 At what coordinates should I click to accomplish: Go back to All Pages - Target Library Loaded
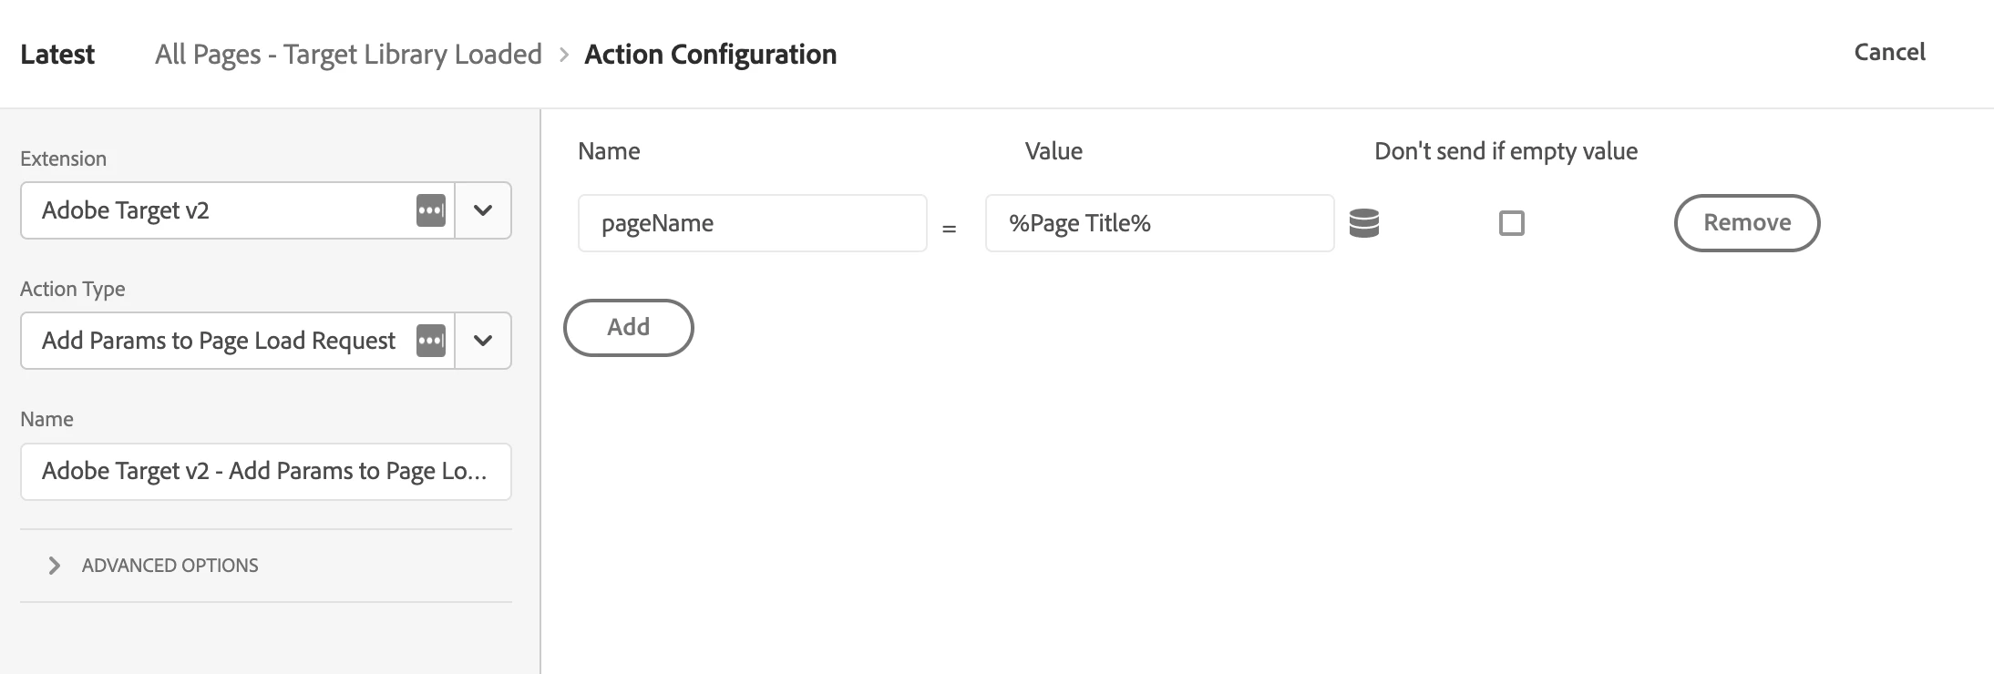pos(348,55)
